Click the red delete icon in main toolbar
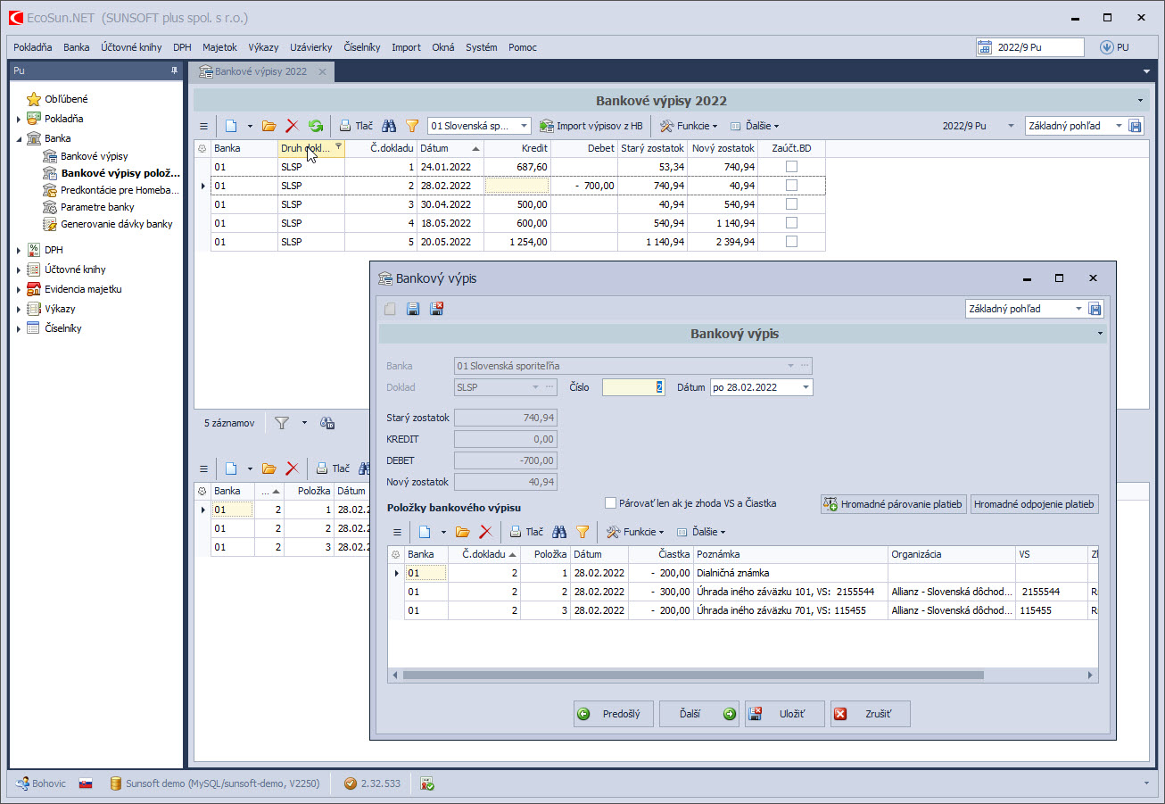Viewport: 1165px width, 804px height. (x=292, y=127)
